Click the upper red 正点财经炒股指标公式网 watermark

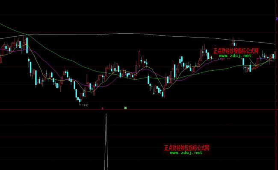236,51
